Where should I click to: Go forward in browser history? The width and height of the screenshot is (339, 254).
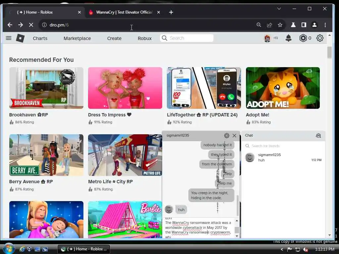[21, 25]
